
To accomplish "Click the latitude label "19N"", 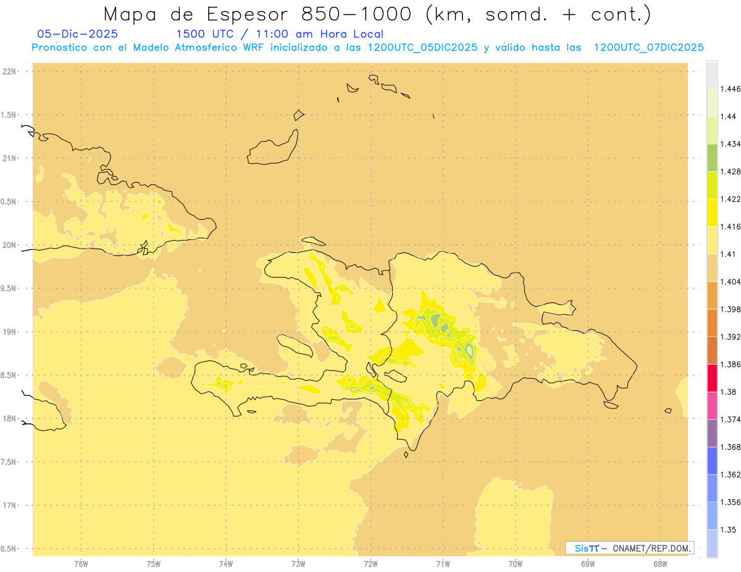I will (x=9, y=331).
